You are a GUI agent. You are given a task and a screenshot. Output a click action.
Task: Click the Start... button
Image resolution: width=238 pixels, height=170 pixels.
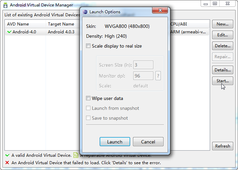click(222, 81)
